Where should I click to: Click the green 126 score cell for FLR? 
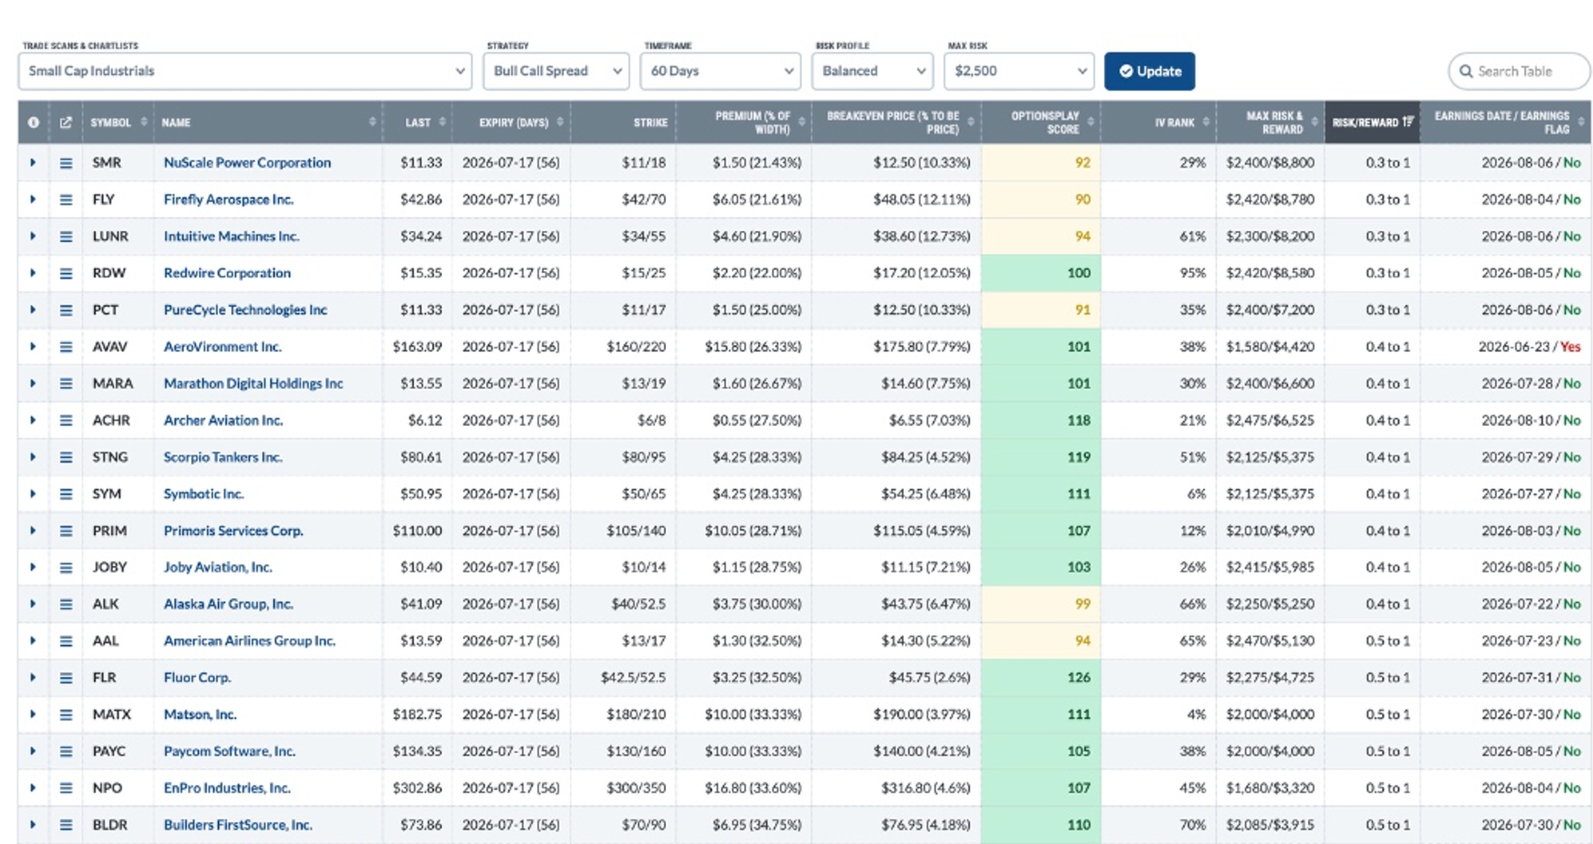(1041, 678)
